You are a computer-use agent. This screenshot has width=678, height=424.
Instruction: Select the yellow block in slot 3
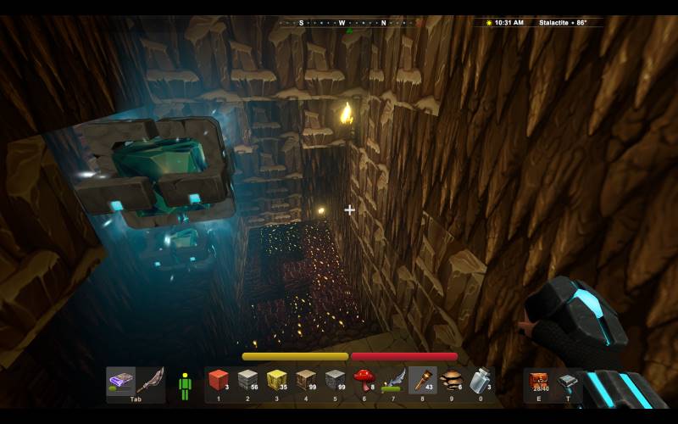277,381
